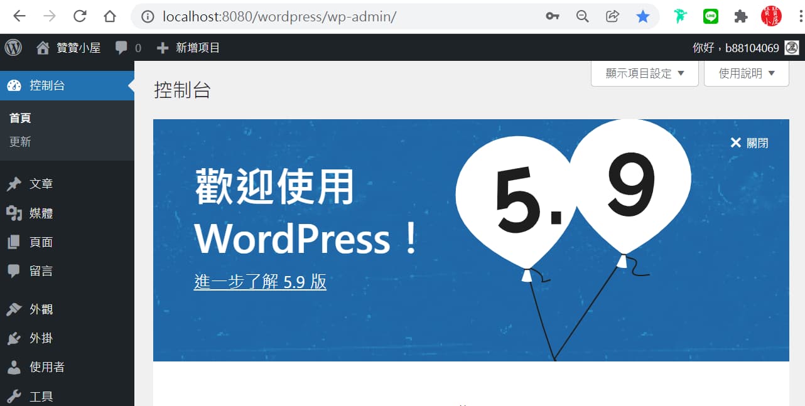Screen dimensions: 805x406
Task: Click the pushpin icon for 文章
Action: (14, 184)
